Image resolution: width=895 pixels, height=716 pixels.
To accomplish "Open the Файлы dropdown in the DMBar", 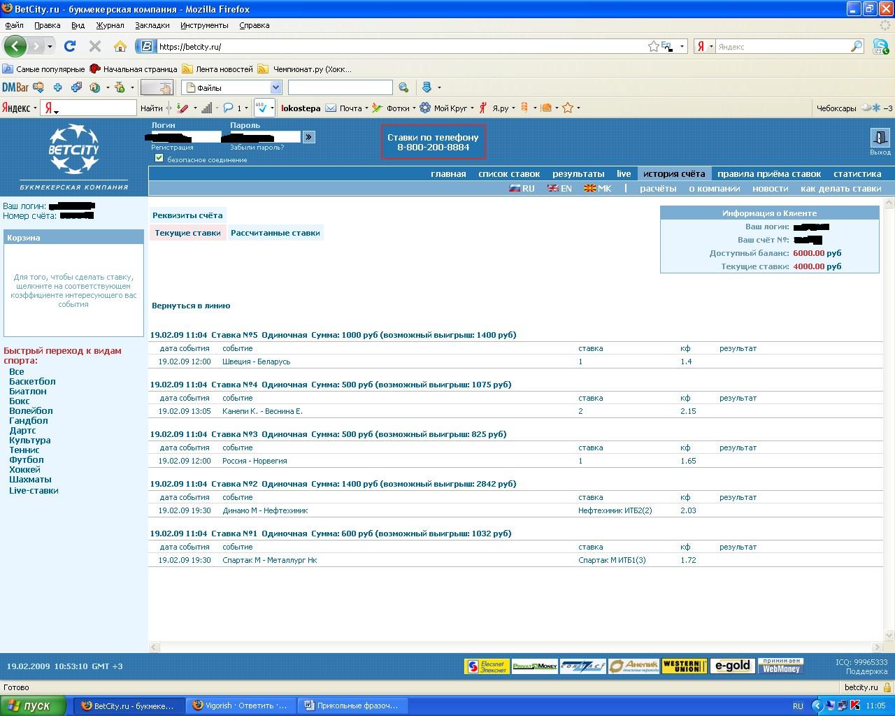I will [275, 87].
